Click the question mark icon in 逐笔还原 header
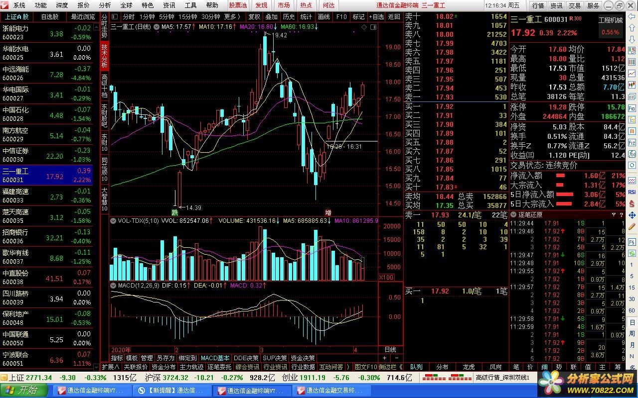 [622, 214]
